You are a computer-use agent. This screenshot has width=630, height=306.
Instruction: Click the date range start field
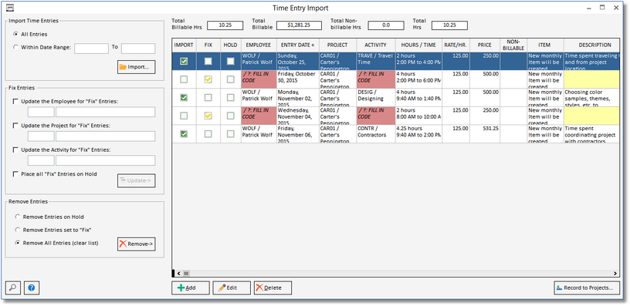pos(91,49)
